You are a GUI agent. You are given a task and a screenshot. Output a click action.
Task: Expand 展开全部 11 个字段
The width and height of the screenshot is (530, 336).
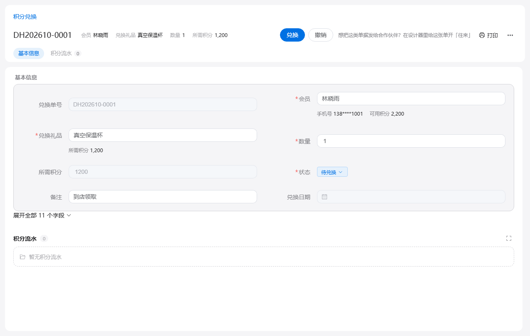(x=42, y=215)
